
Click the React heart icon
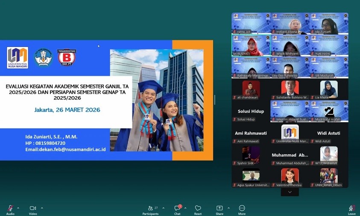tap(198, 208)
